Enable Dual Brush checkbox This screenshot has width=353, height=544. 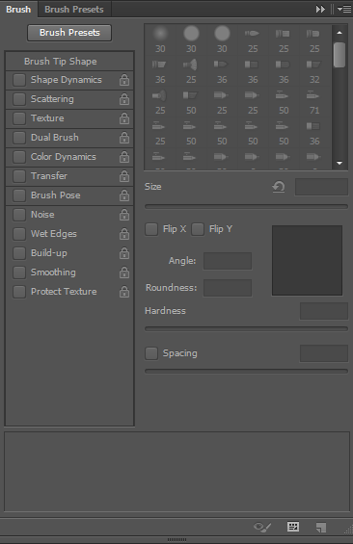(19, 138)
